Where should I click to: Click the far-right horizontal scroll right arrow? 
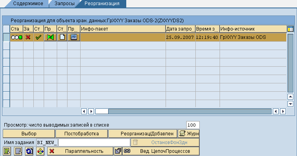click(283, 111)
